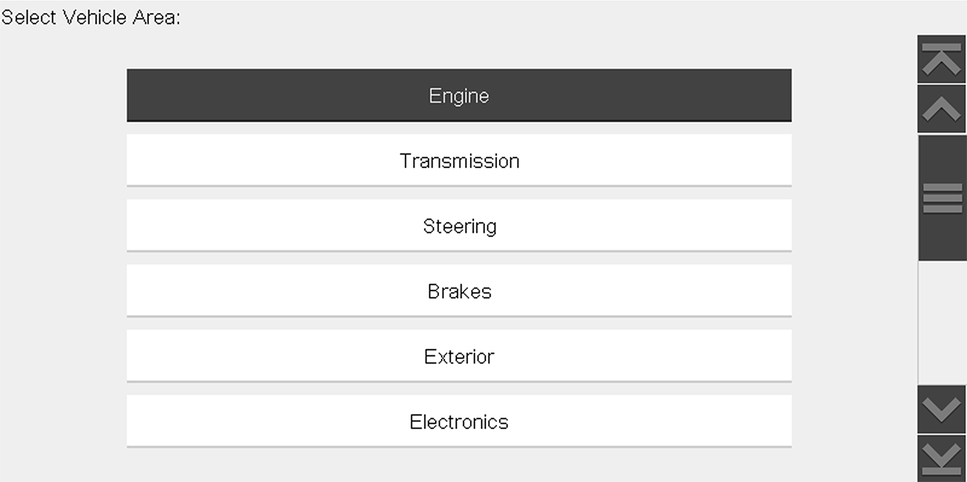Select the Engine vehicle area
The width and height of the screenshot is (967, 482).
[x=458, y=95]
